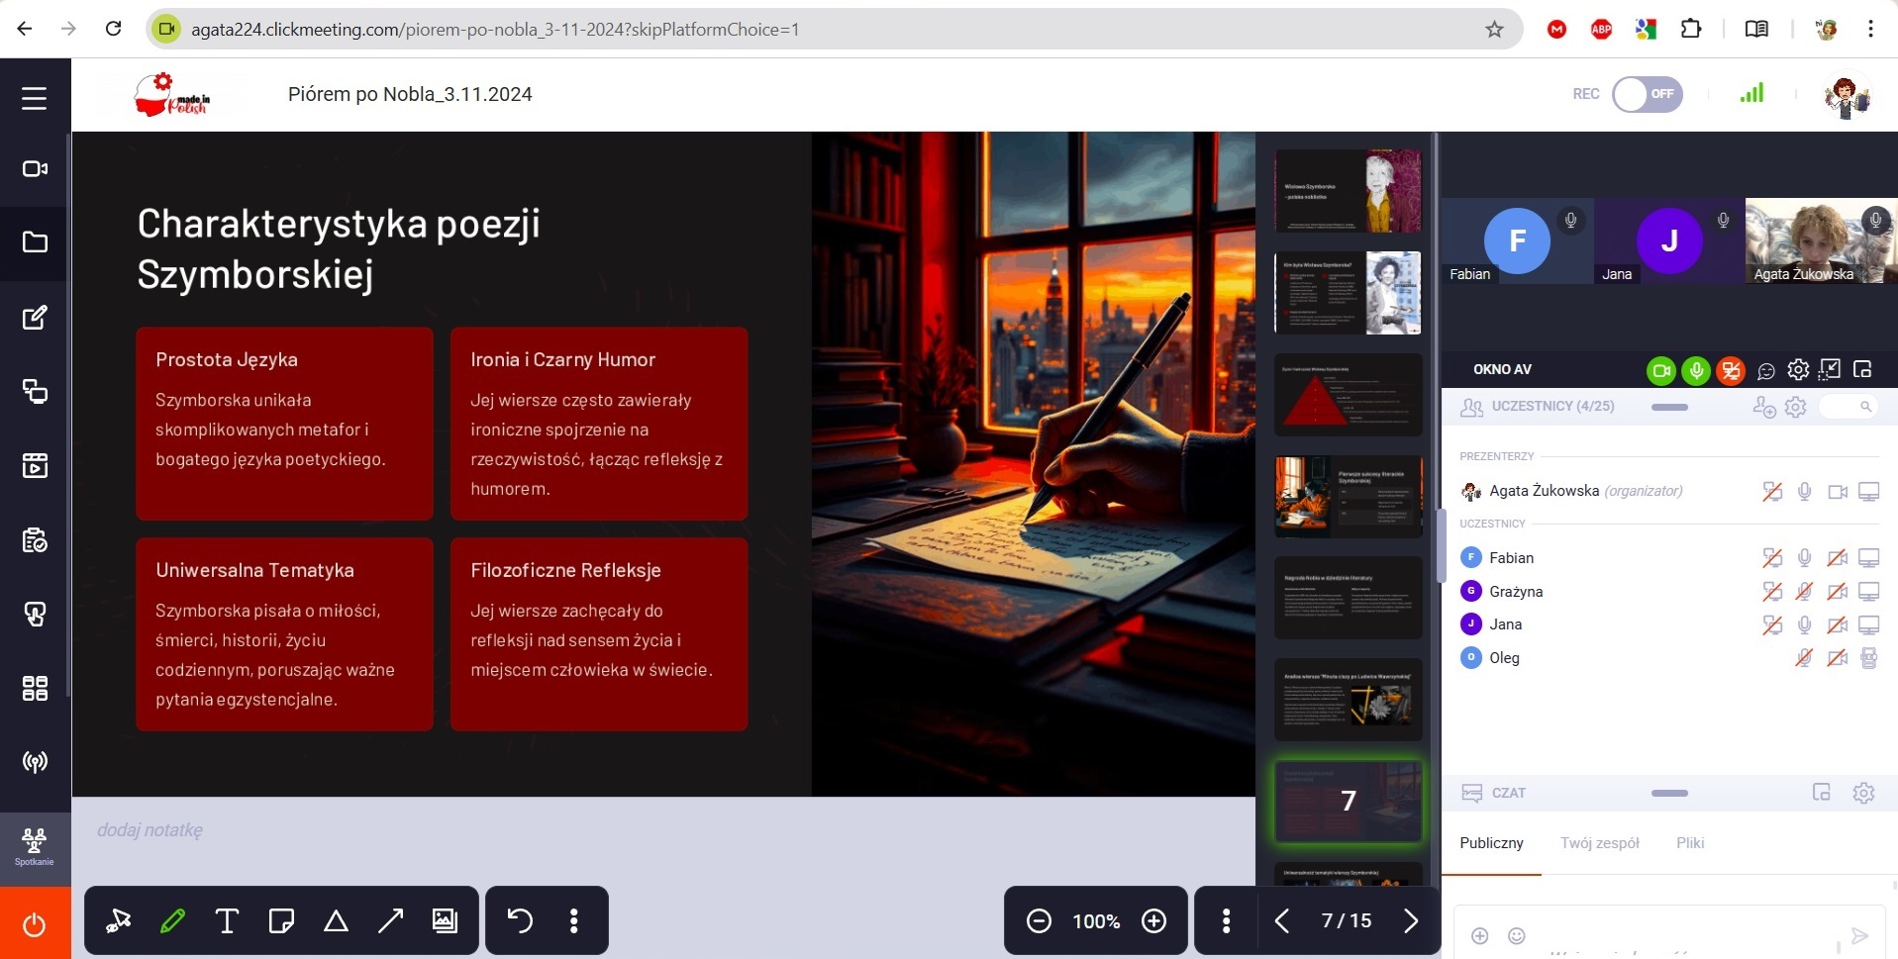Go to the next slide

pos(1411,921)
